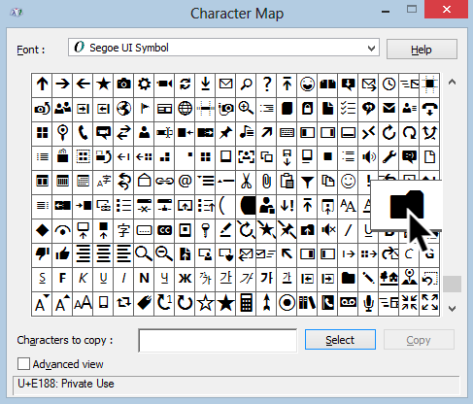Screen dimensions: 473x404
Task: Pick the globe with meridians glyph
Action: click(185, 109)
